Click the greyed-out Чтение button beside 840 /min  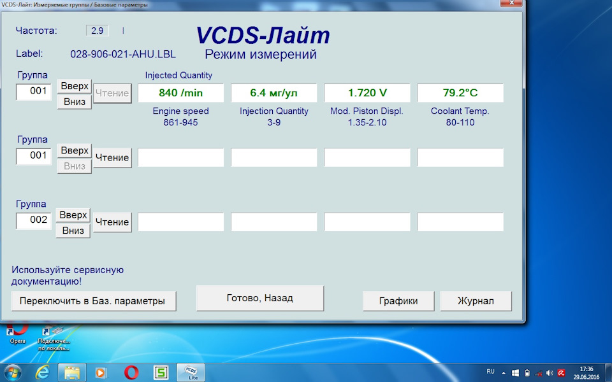click(112, 93)
